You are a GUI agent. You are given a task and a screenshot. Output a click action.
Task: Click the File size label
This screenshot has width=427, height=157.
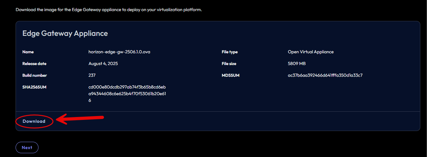click(x=229, y=63)
